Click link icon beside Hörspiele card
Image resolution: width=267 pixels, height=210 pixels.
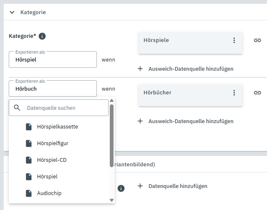[x=257, y=40]
